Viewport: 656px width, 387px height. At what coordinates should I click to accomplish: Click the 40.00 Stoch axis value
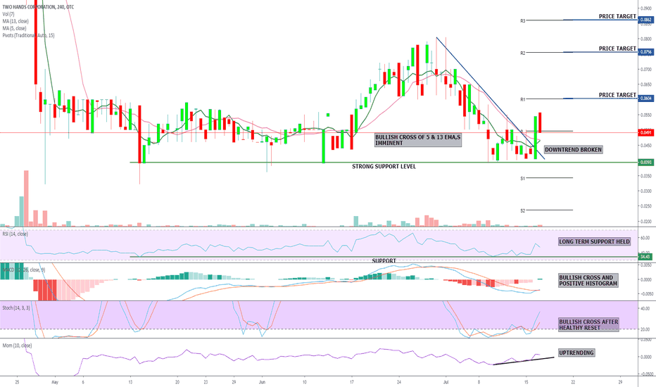(x=645, y=309)
